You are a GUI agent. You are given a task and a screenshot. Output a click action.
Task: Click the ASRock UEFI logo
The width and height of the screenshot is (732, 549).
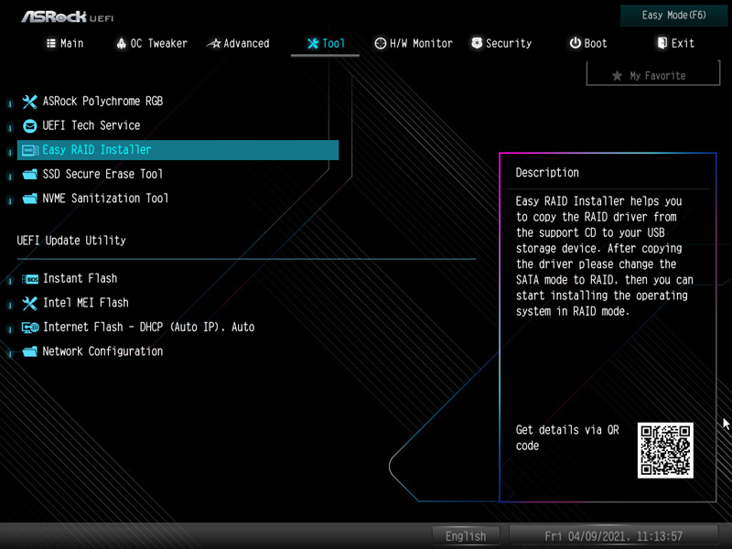67,17
